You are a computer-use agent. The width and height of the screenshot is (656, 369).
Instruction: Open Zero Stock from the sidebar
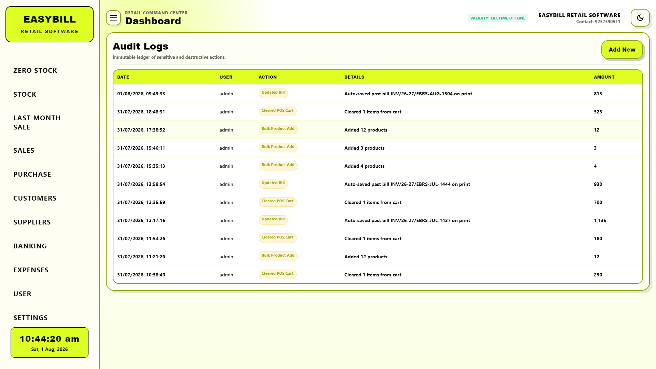pos(35,70)
